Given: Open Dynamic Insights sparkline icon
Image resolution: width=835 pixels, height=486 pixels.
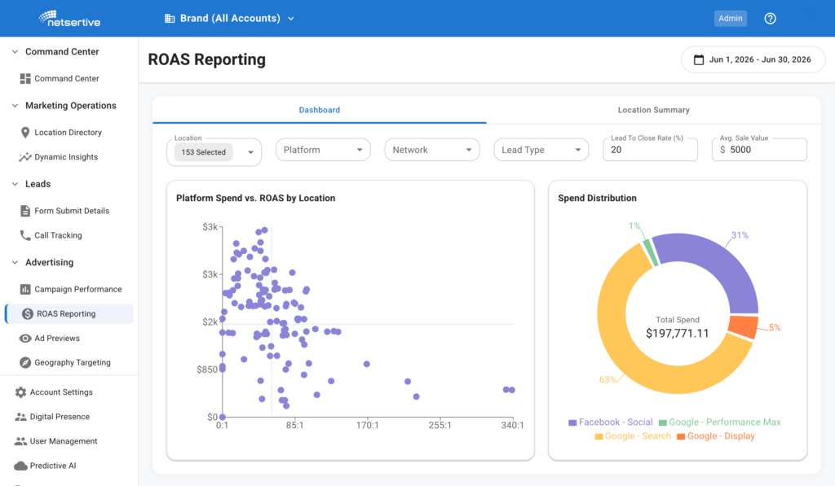Looking at the screenshot, I should (25, 157).
